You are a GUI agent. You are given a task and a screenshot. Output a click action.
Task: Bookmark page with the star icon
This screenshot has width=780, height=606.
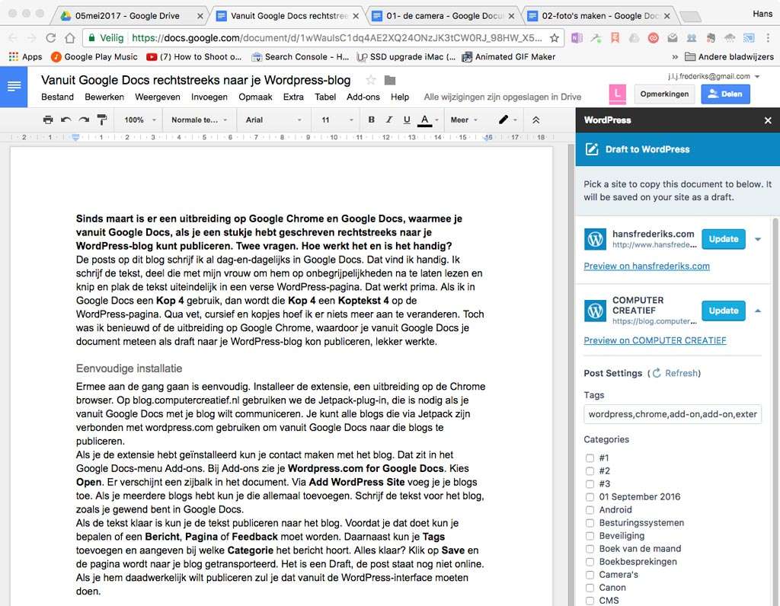coord(555,38)
